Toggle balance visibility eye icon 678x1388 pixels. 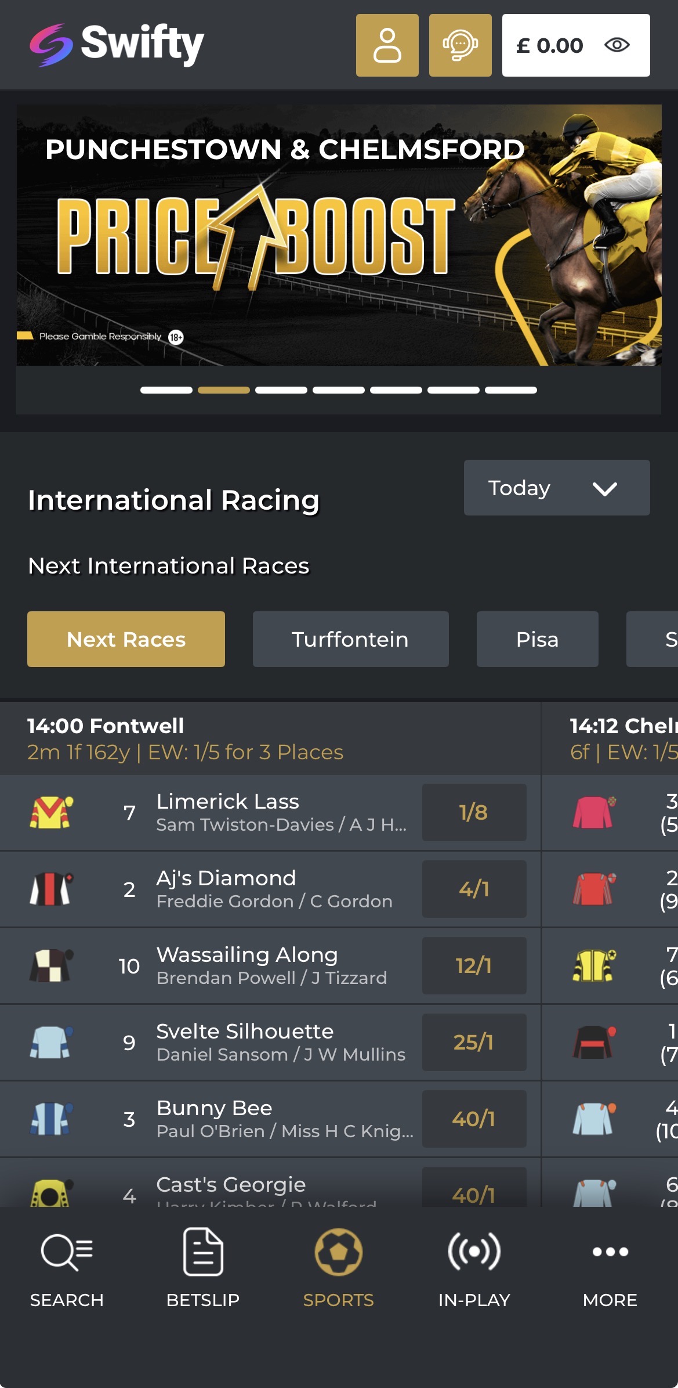(x=617, y=45)
